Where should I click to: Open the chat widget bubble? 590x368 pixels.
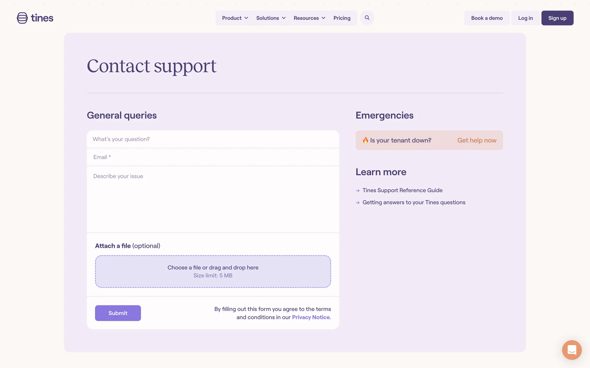click(x=572, y=350)
